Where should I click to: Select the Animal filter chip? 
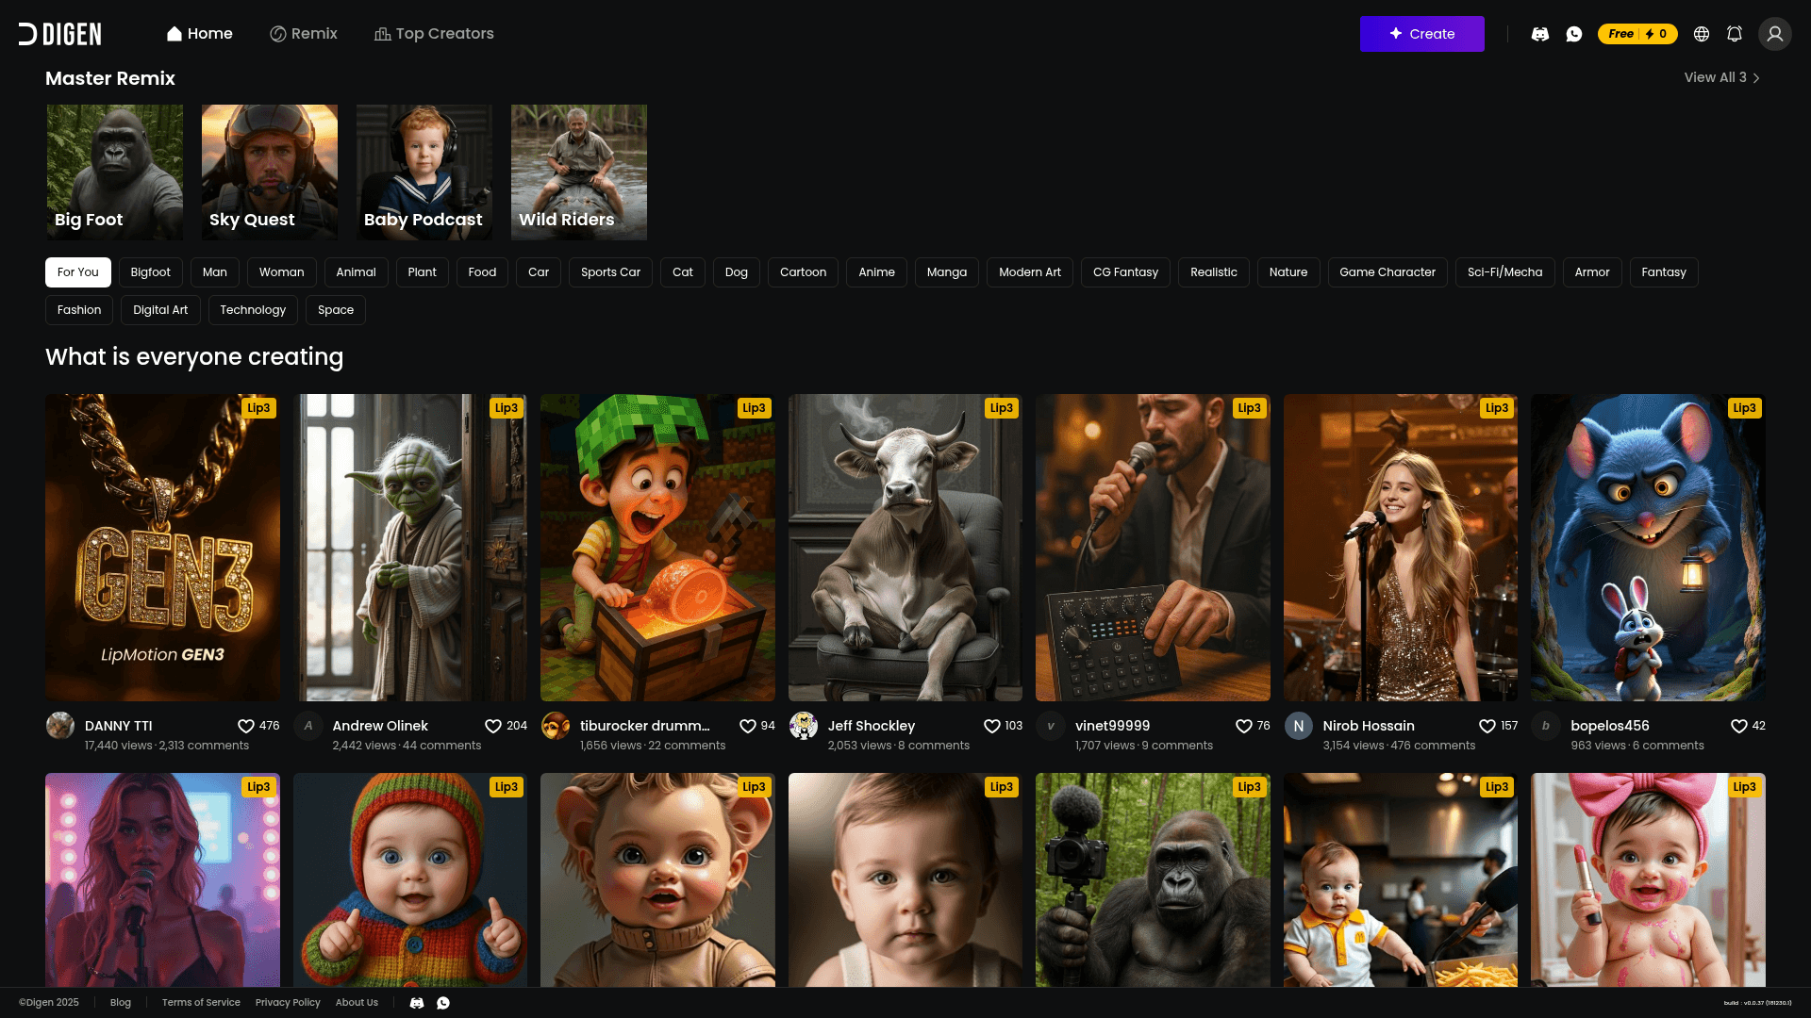click(357, 272)
